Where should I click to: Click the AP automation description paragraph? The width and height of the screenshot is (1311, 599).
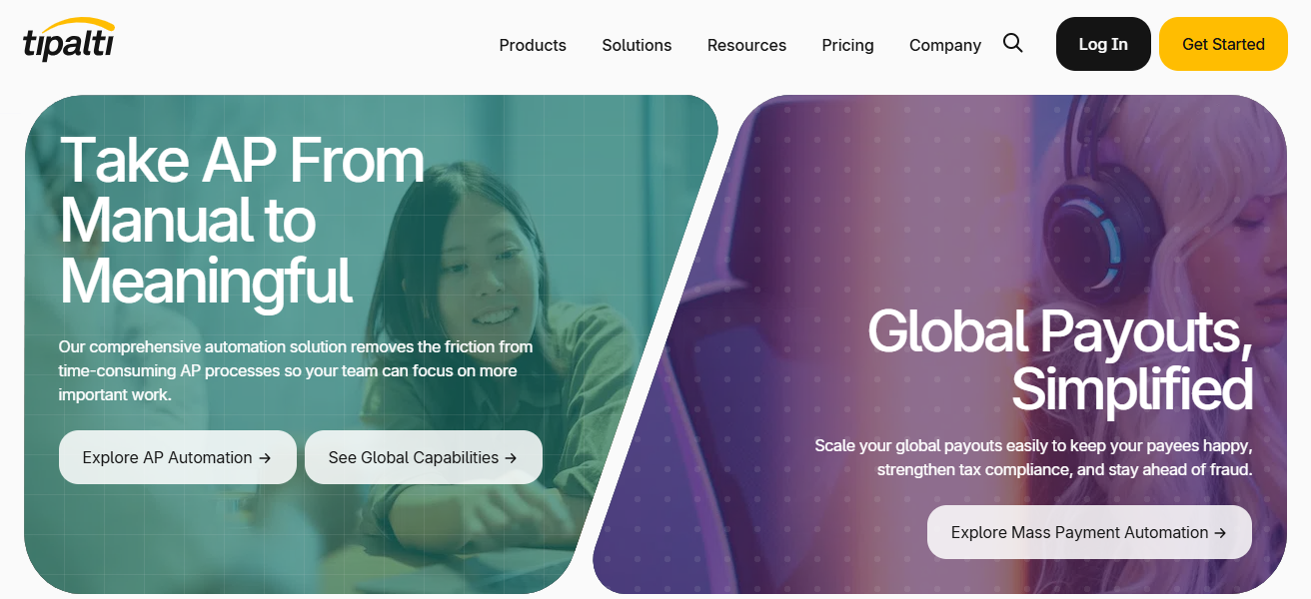click(296, 370)
